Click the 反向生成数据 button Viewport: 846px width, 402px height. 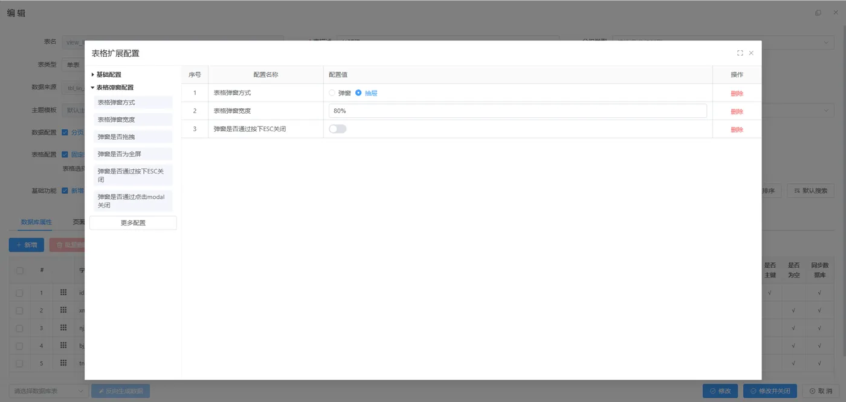pos(120,391)
